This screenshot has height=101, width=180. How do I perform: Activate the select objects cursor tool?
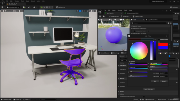(78, 11)
